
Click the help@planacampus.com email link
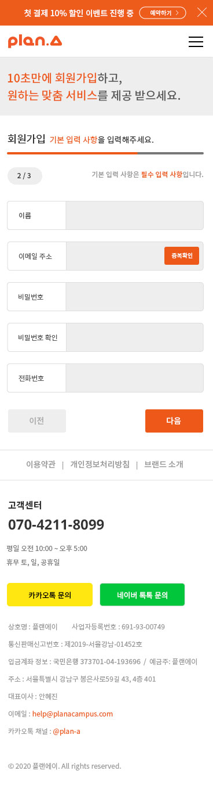click(x=72, y=714)
